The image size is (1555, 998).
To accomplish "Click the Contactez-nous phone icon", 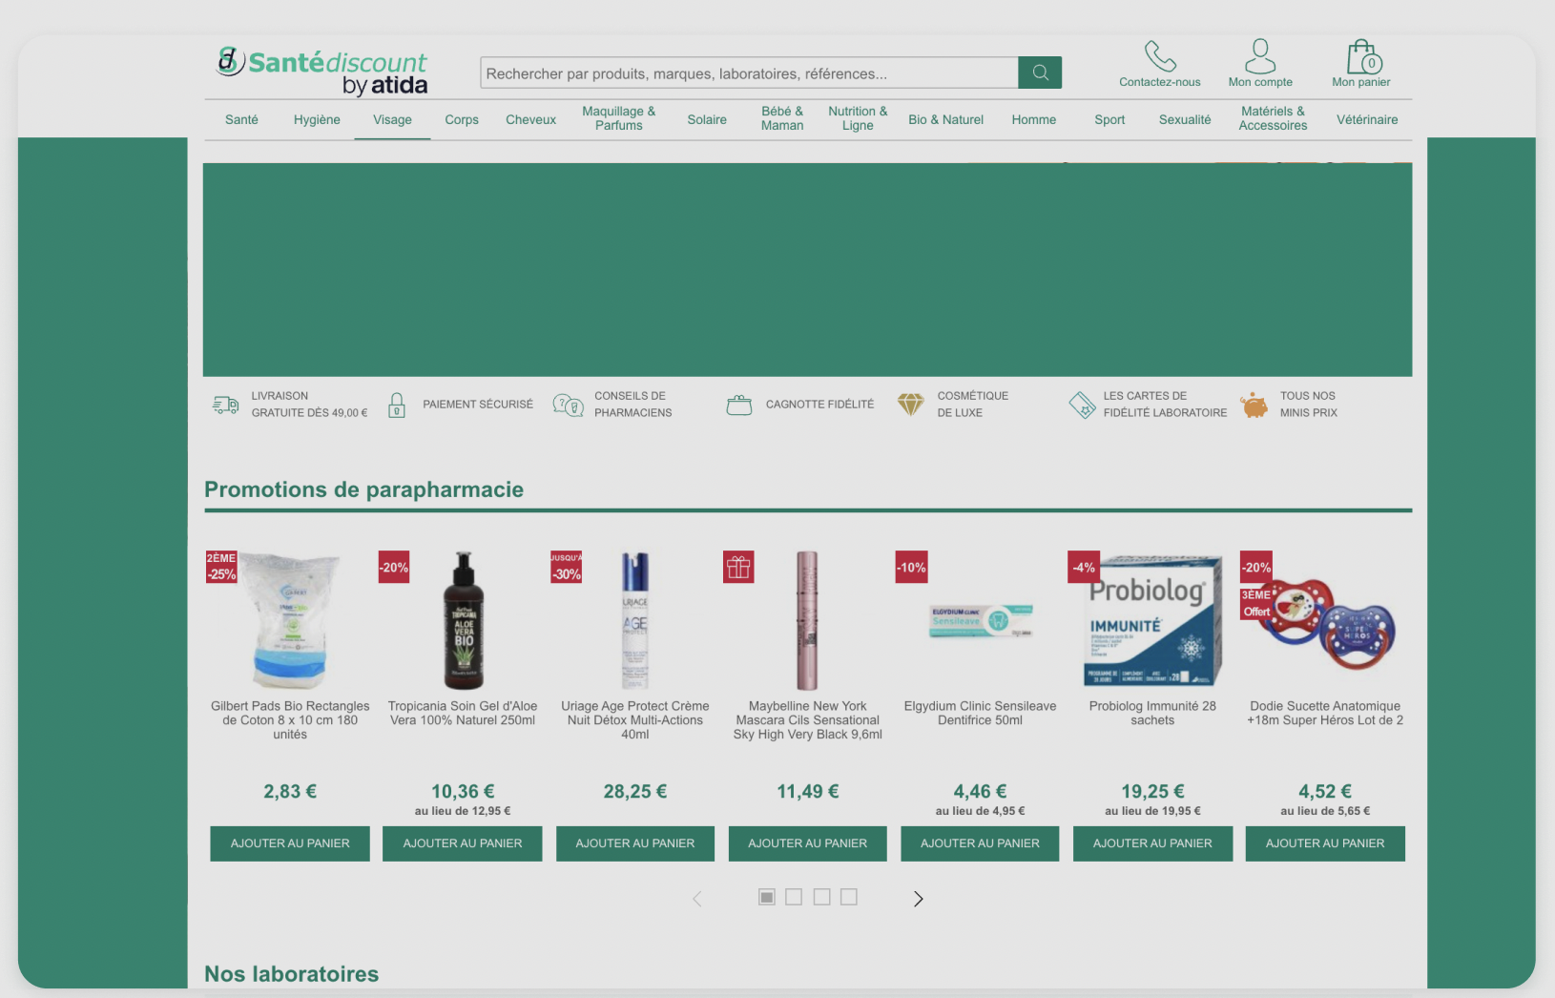I will [x=1160, y=56].
